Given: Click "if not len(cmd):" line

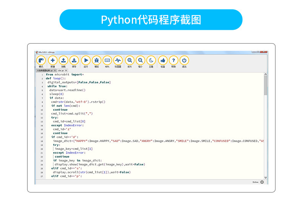Looking at the screenshot, I should (x=65, y=106).
